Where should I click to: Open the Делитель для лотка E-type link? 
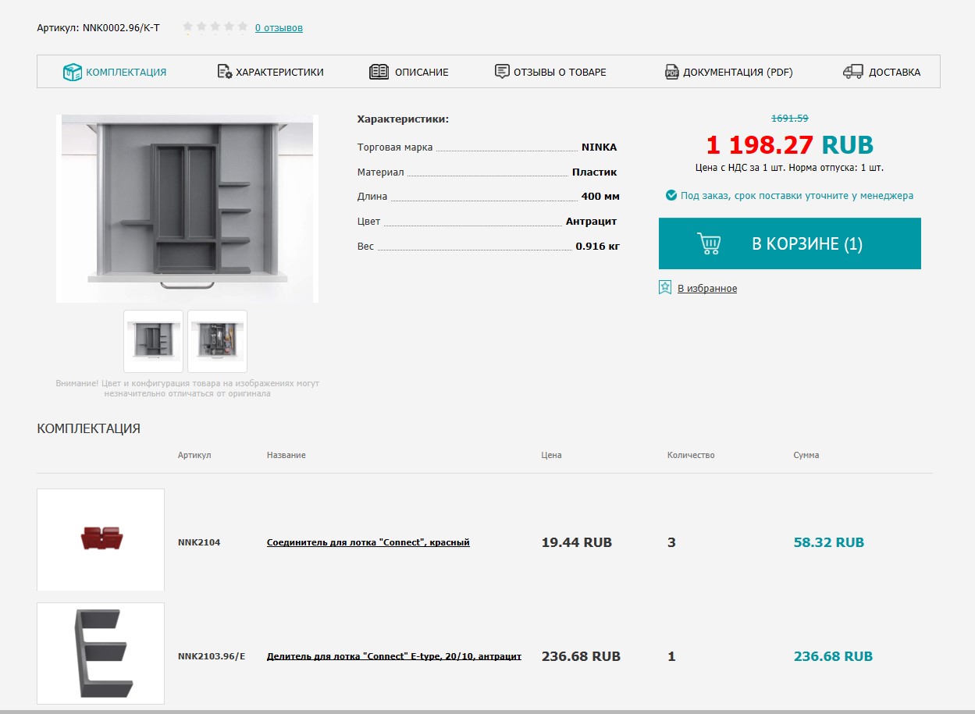click(x=393, y=656)
